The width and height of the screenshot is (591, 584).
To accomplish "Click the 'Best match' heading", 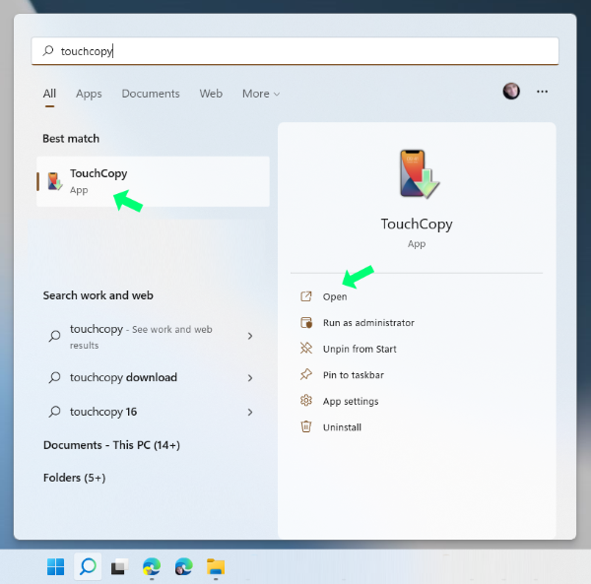I will tap(71, 139).
